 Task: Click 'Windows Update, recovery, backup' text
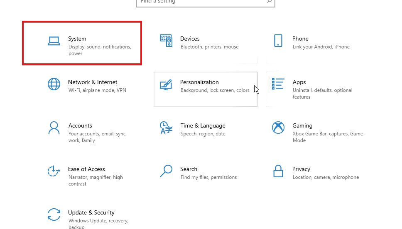[x=98, y=223]
